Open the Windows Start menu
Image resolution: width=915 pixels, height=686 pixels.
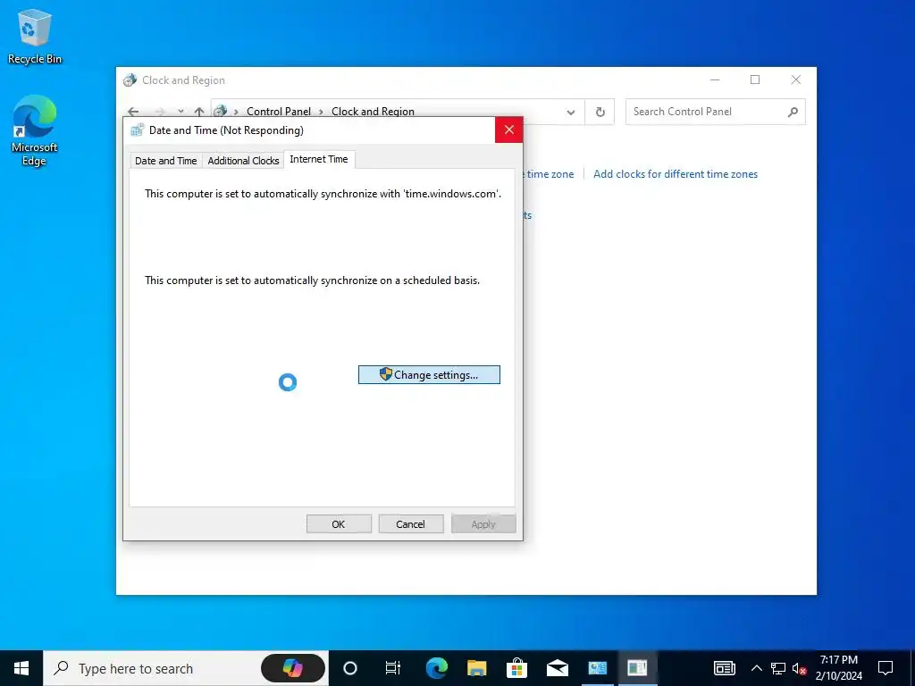point(21,668)
